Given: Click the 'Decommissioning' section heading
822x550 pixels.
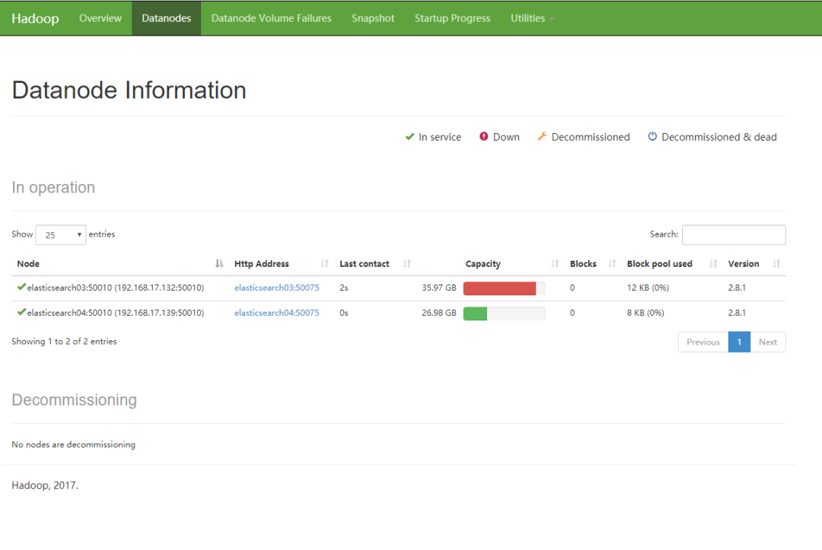Looking at the screenshot, I should pos(74,400).
